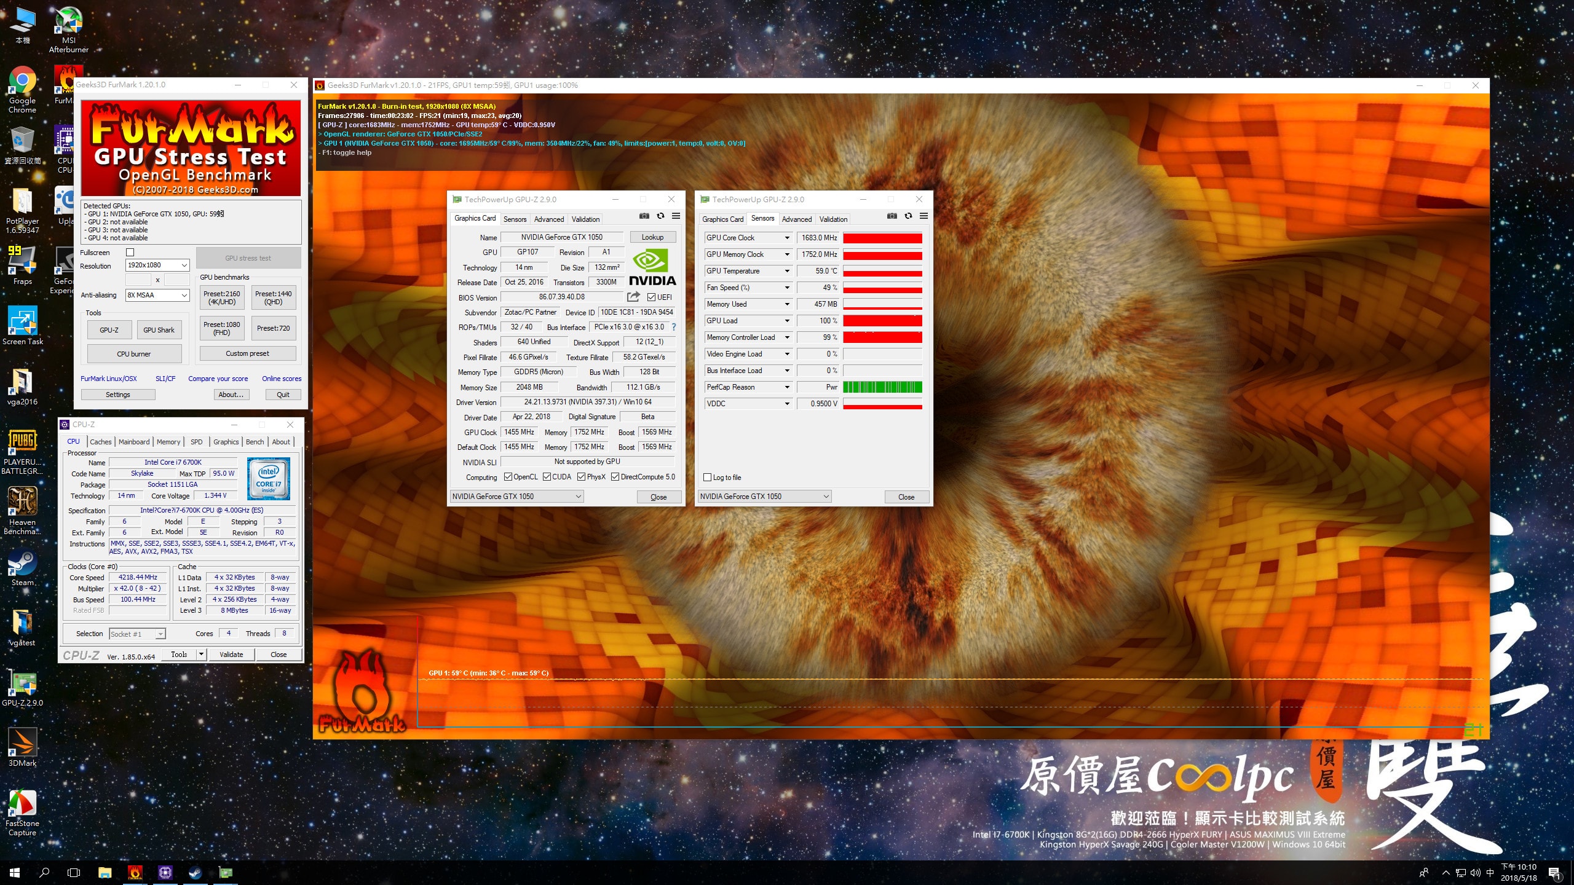
Task: Expand the GPU Core Clock sensor dropdown
Action: coord(786,238)
